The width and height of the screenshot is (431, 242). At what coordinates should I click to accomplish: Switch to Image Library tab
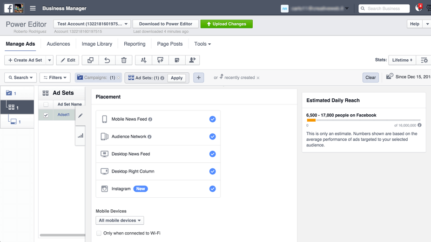coord(97,44)
